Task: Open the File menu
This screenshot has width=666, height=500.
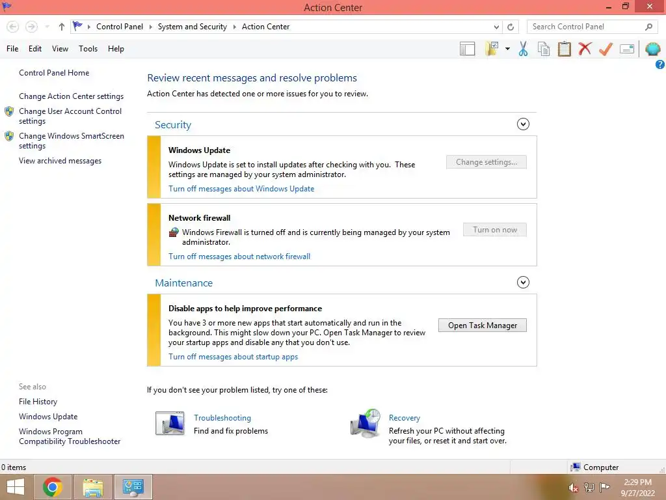Action: (12, 49)
